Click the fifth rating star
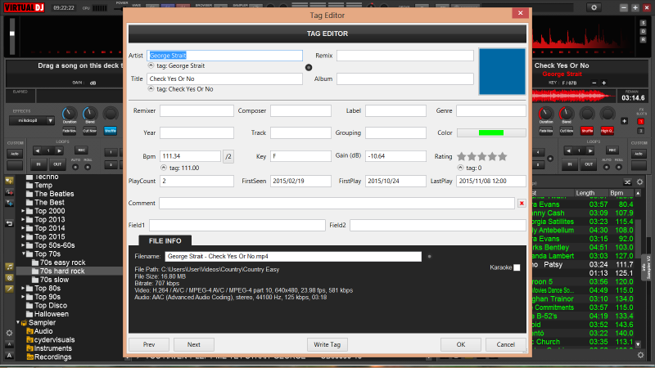Screen dimensions: 655x368 coord(503,156)
